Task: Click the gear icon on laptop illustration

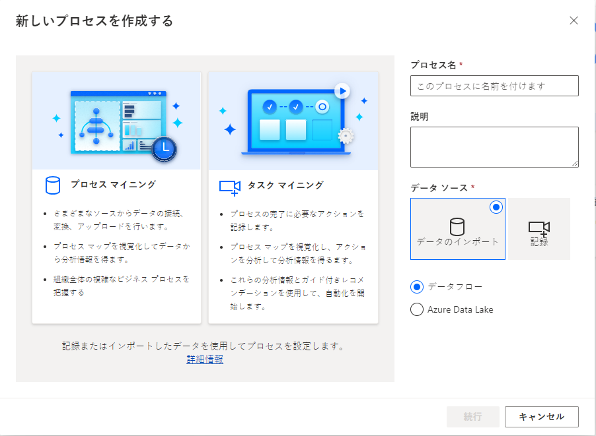Action: point(346,136)
